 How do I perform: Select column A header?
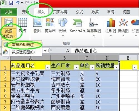click(x=30, y=58)
